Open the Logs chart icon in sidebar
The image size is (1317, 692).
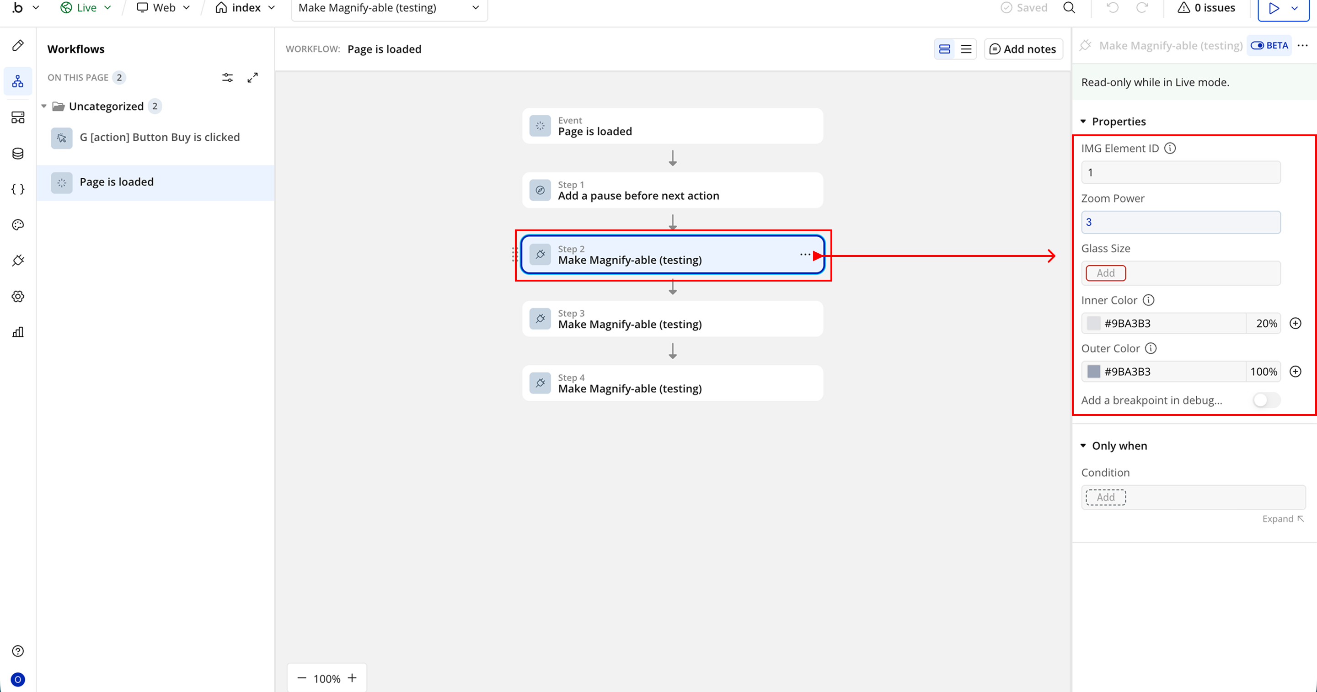pyautogui.click(x=18, y=332)
